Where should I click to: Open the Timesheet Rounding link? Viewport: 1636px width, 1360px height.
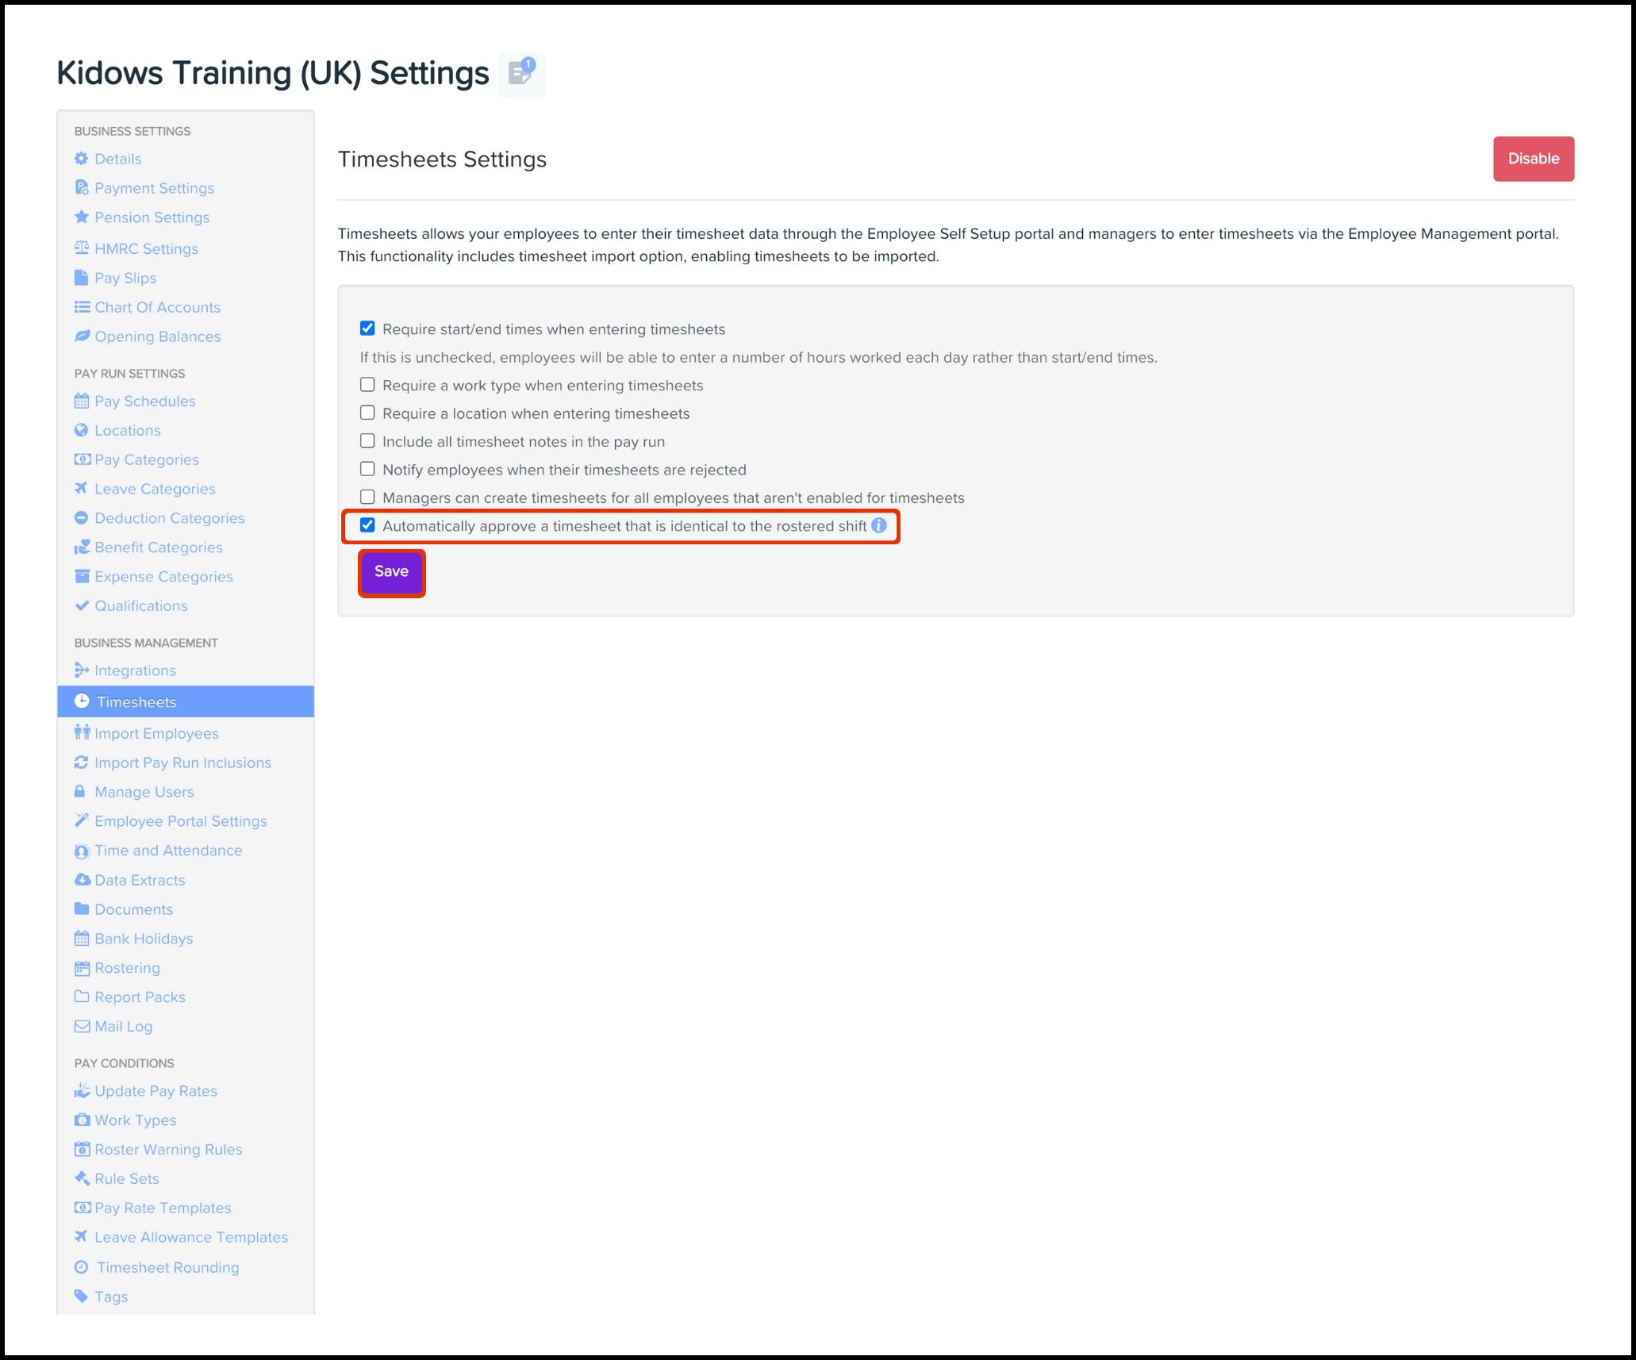(167, 1267)
